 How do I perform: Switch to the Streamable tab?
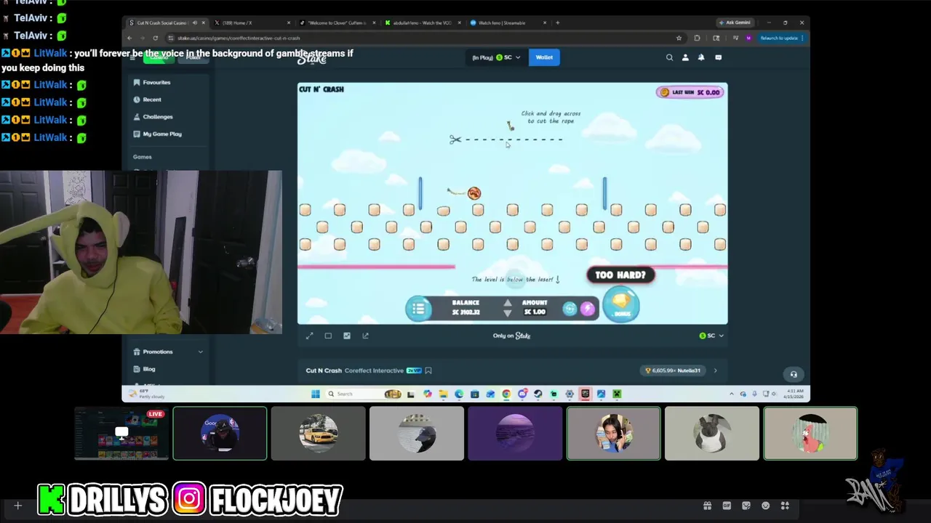point(508,23)
